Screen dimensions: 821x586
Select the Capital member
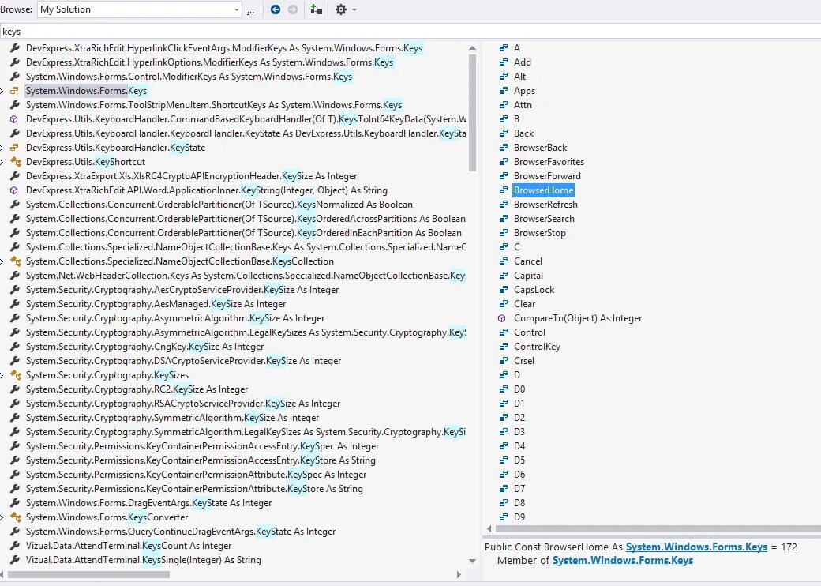(528, 276)
